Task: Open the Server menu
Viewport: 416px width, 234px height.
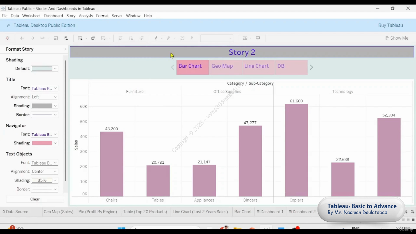Action: point(117,16)
